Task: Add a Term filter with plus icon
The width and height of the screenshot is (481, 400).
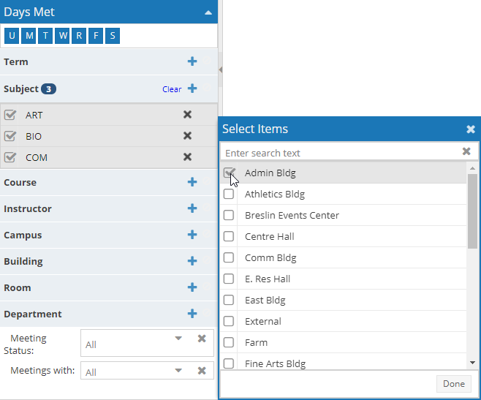Action: point(192,61)
